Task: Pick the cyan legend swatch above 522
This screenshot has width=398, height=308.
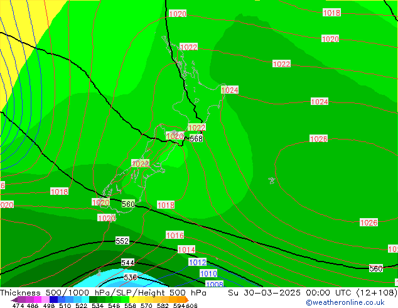Action: [x=85, y=299]
